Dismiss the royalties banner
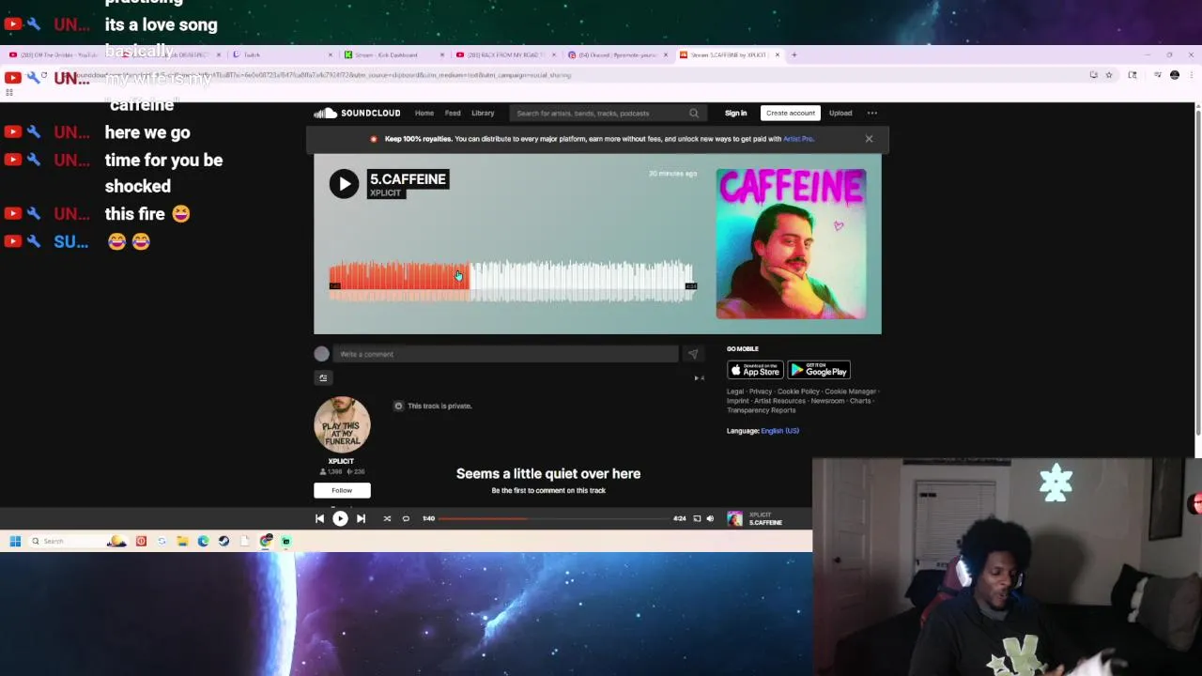The height and width of the screenshot is (676, 1202). click(869, 139)
